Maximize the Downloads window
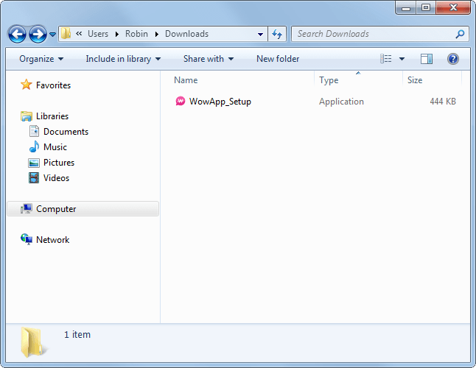The width and height of the screenshot is (476, 368). click(426, 7)
